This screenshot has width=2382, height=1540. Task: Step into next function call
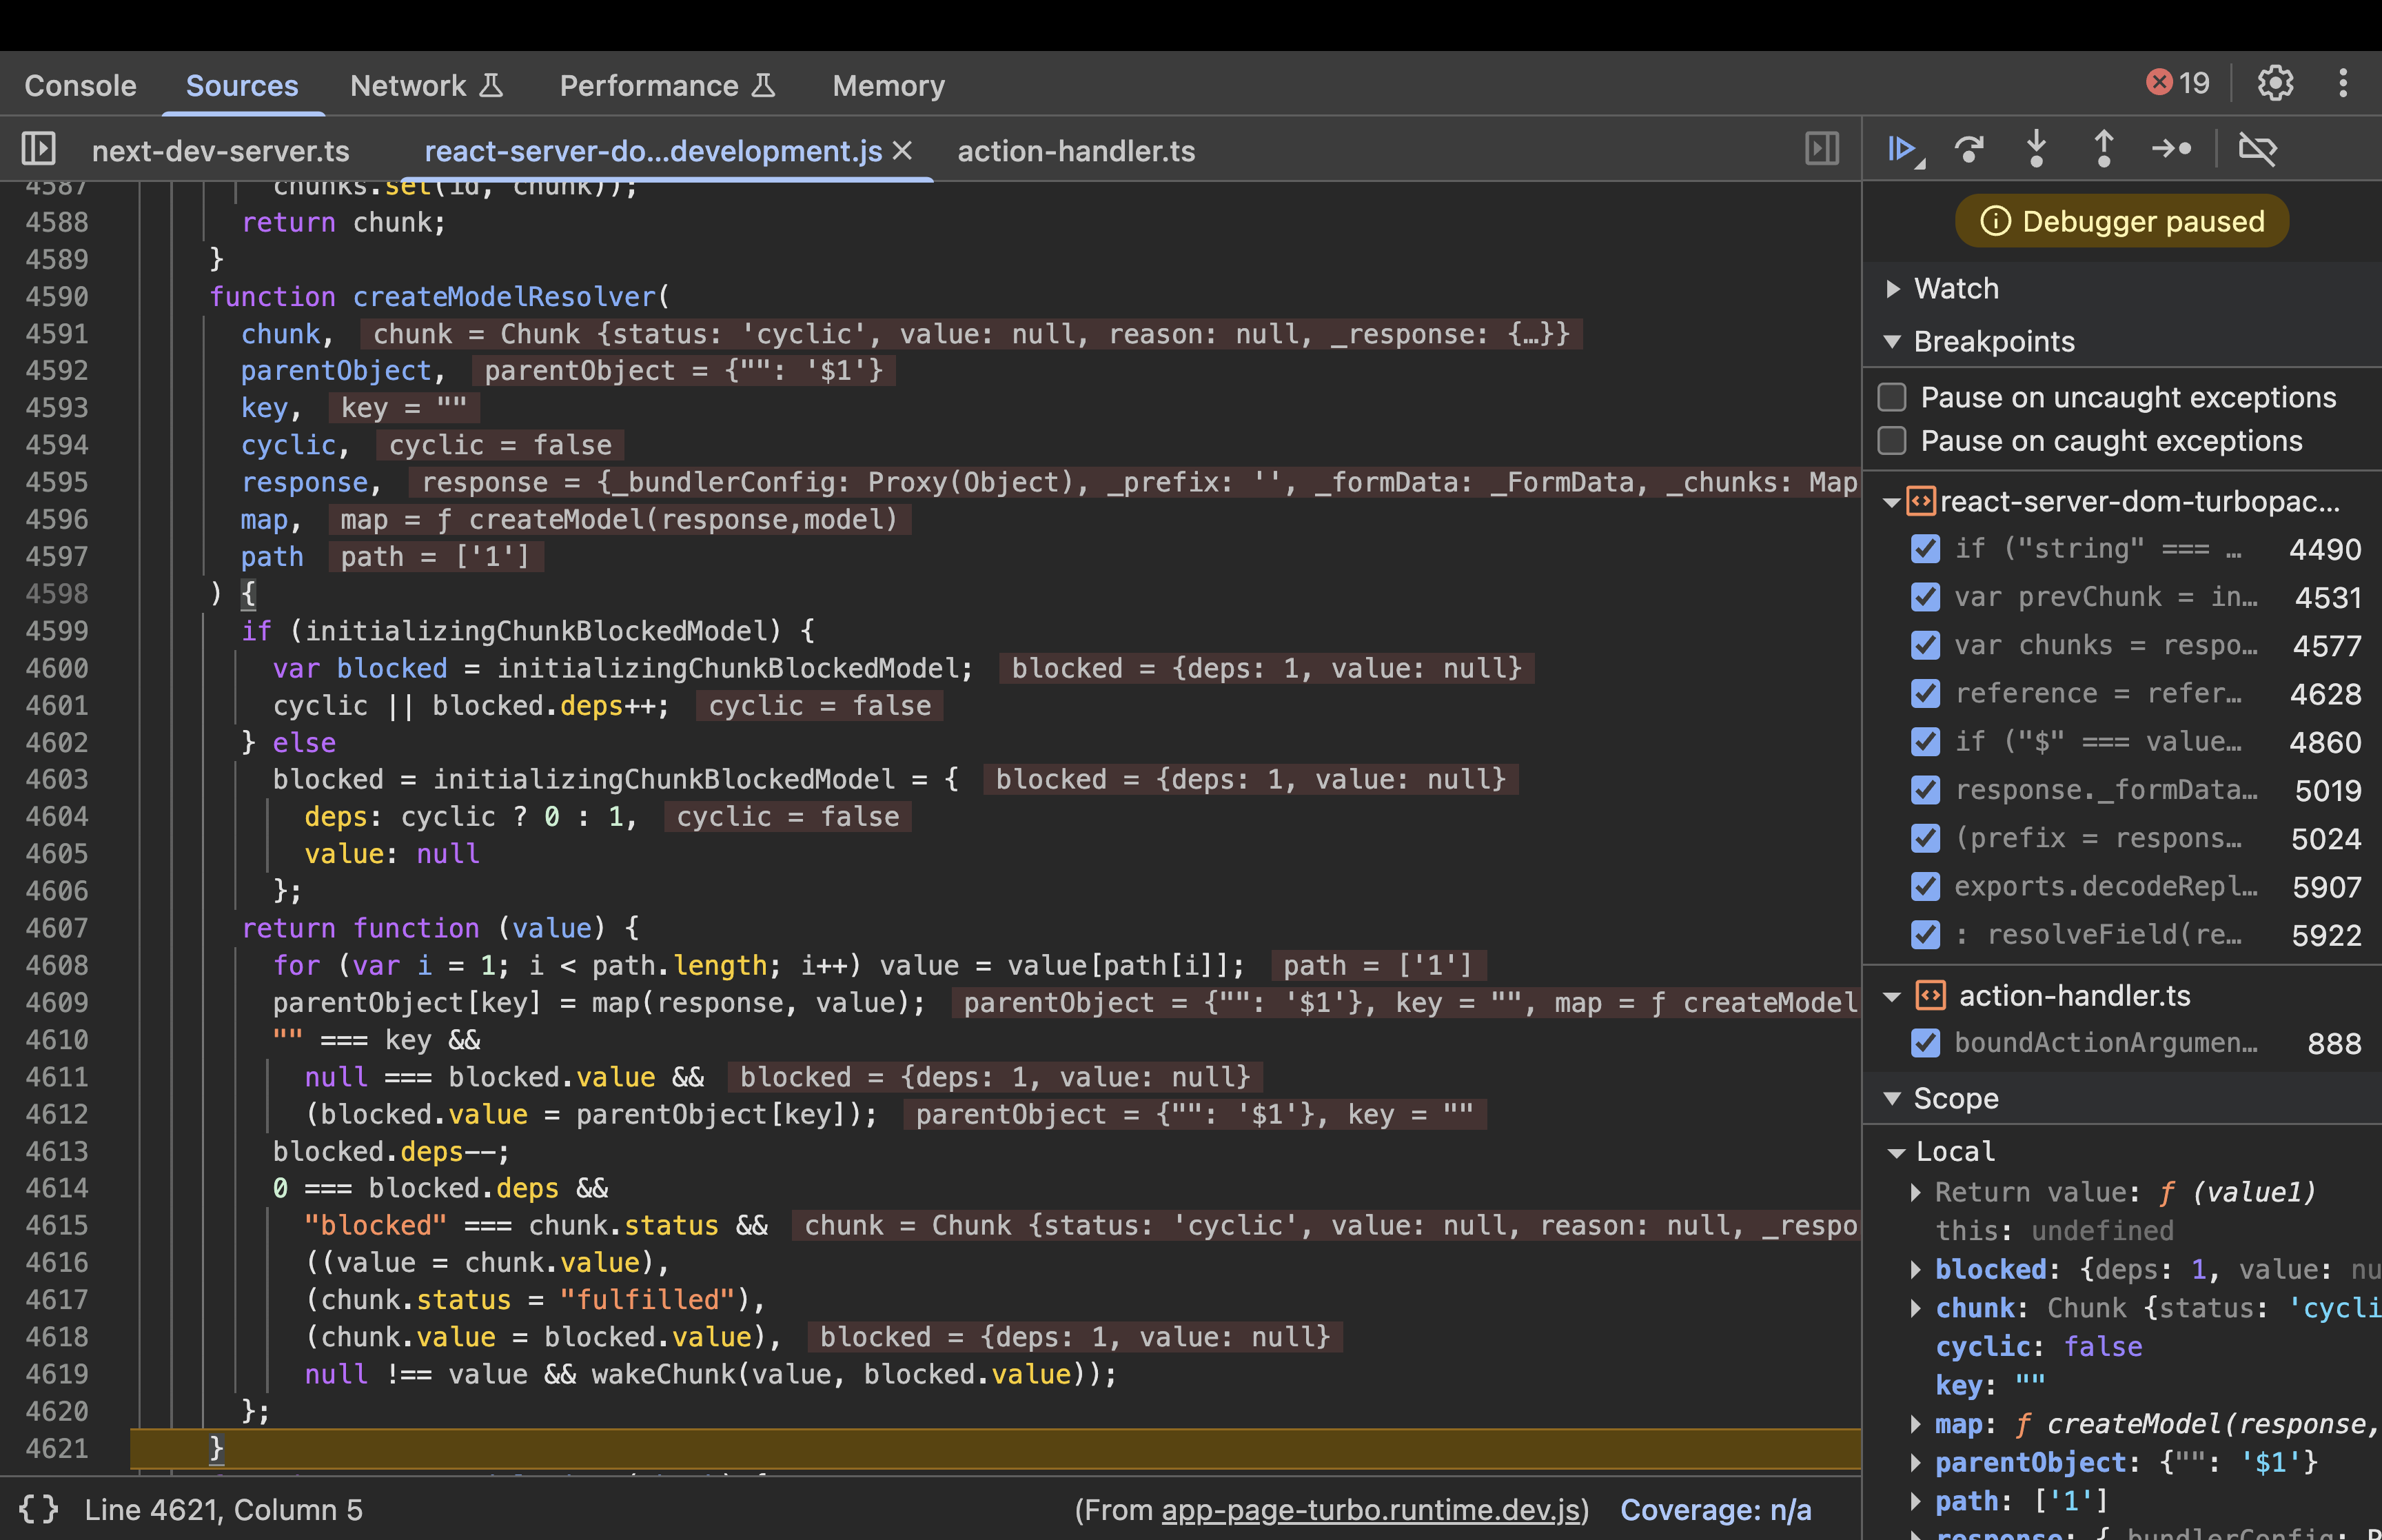tap(2036, 150)
